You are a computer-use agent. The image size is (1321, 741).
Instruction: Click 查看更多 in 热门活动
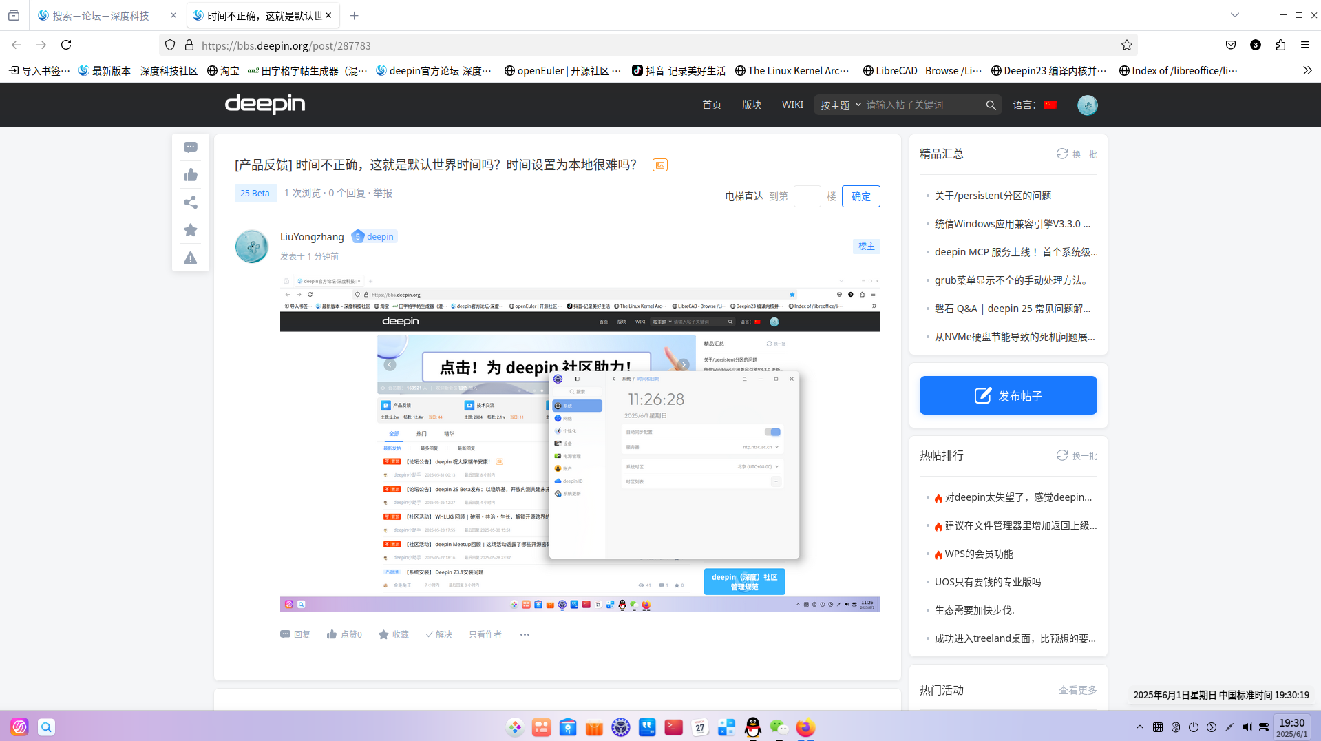(x=1078, y=690)
